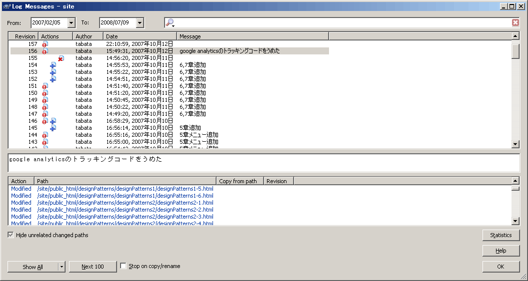Image resolution: width=528 pixels, height=281 pixels.
Task: Click the search filter magnifier icon
Action: 169,22
